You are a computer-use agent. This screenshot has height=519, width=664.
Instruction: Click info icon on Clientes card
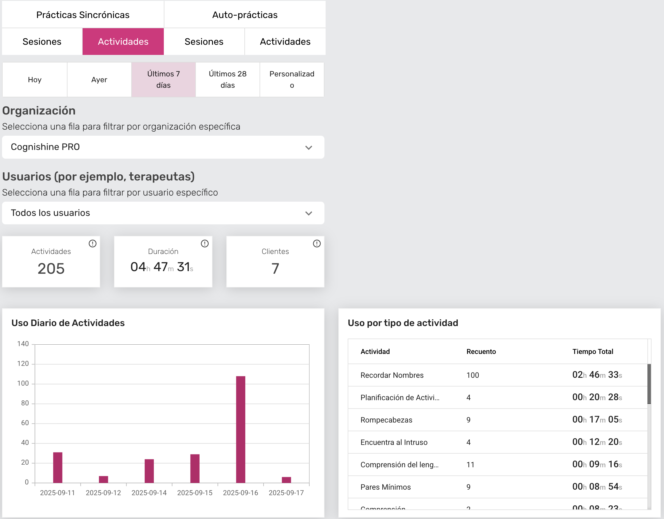coord(317,244)
